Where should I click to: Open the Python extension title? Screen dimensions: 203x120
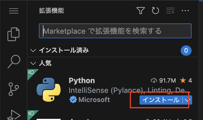point(82,81)
